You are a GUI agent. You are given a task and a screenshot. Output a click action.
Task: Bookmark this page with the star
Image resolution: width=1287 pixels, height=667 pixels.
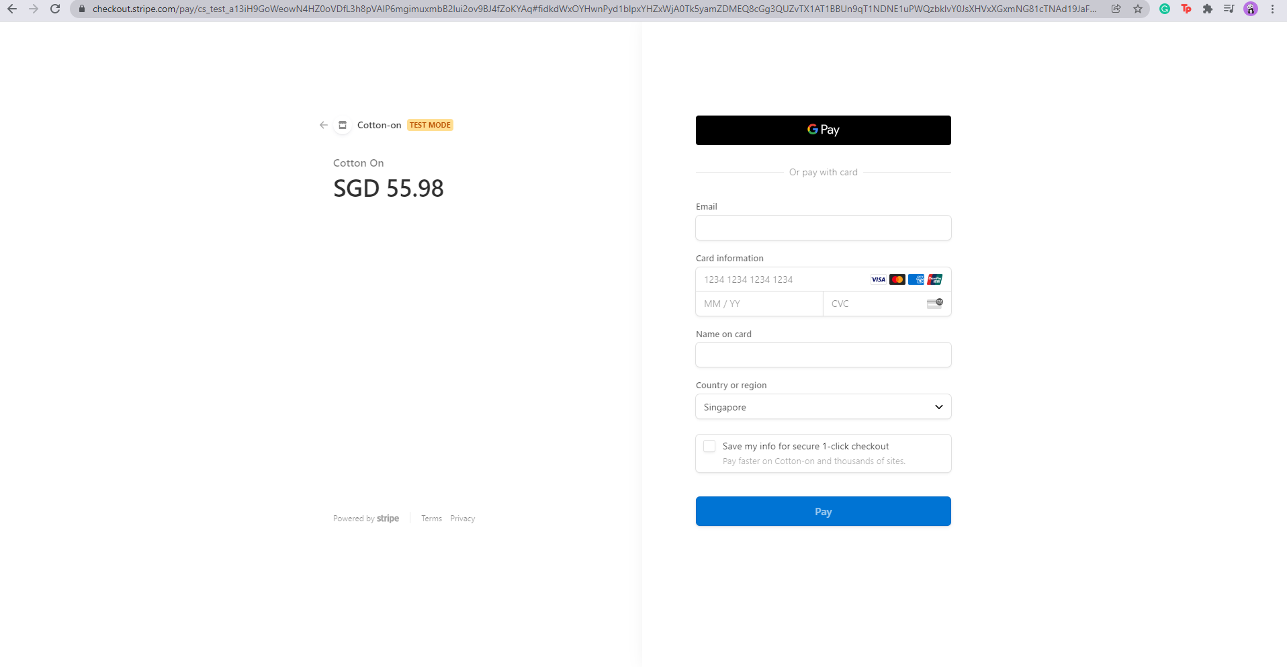1138,9
